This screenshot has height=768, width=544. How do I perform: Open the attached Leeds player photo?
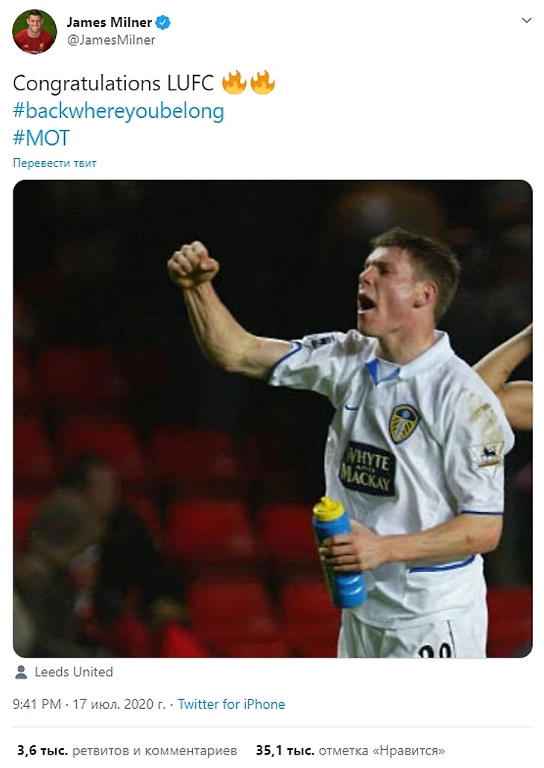(273, 419)
